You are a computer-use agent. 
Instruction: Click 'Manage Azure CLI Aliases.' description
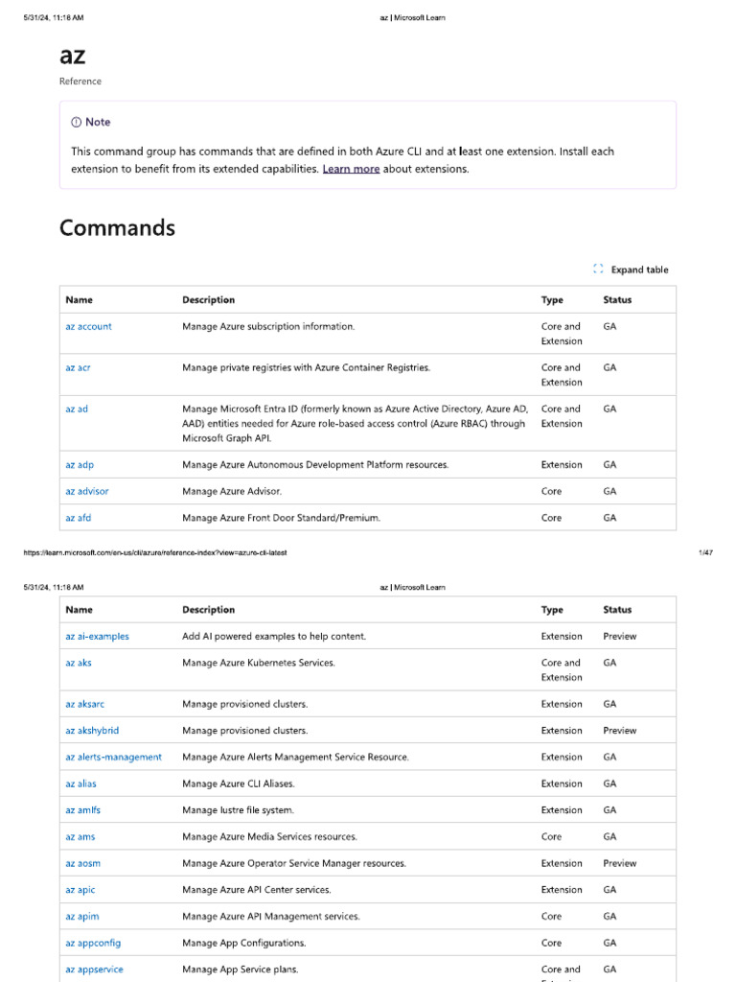tap(239, 783)
